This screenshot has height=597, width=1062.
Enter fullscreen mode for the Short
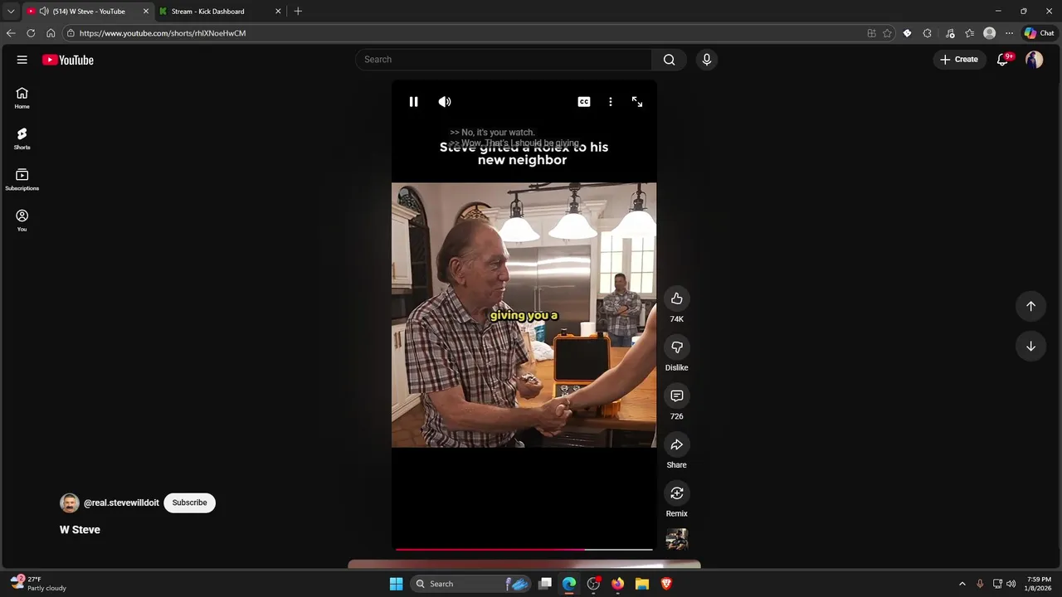(x=637, y=102)
